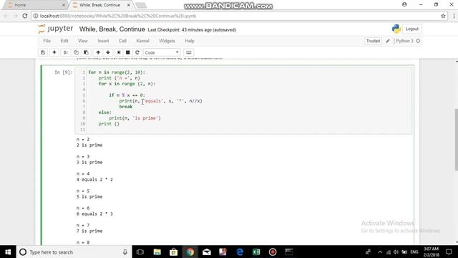Click the Python 3 kernel idle circle indicator
The height and width of the screenshot is (258, 458).
pyautogui.click(x=418, y=41)
